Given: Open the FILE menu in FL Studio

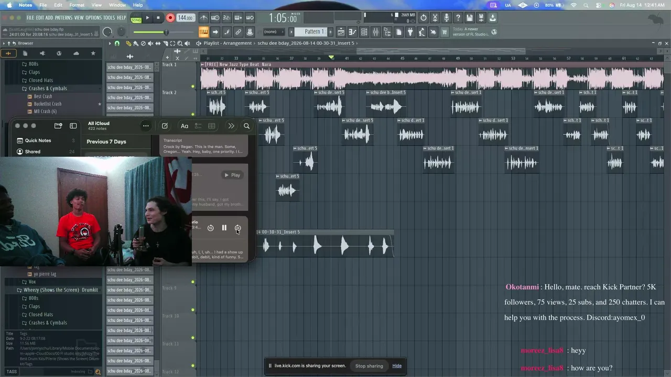Looking at the screenshot, I should [x=30, y=18].
